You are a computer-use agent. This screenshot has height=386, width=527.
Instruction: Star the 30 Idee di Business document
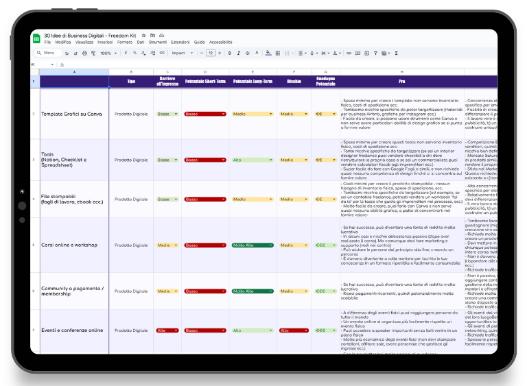tap(143, 35)
